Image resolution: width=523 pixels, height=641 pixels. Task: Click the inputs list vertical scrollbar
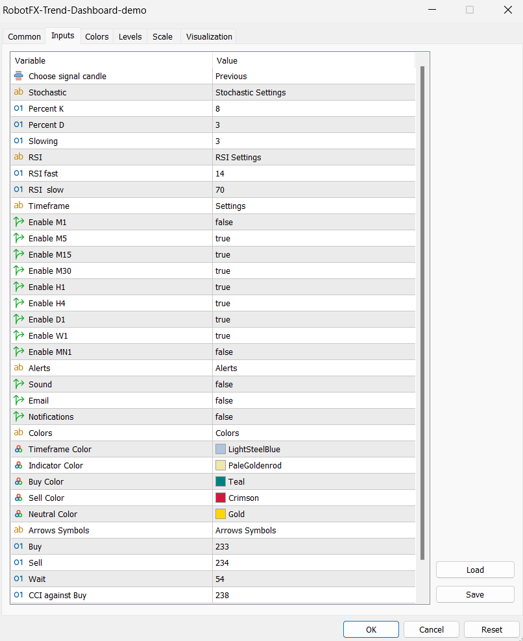(x=422, y=313)
